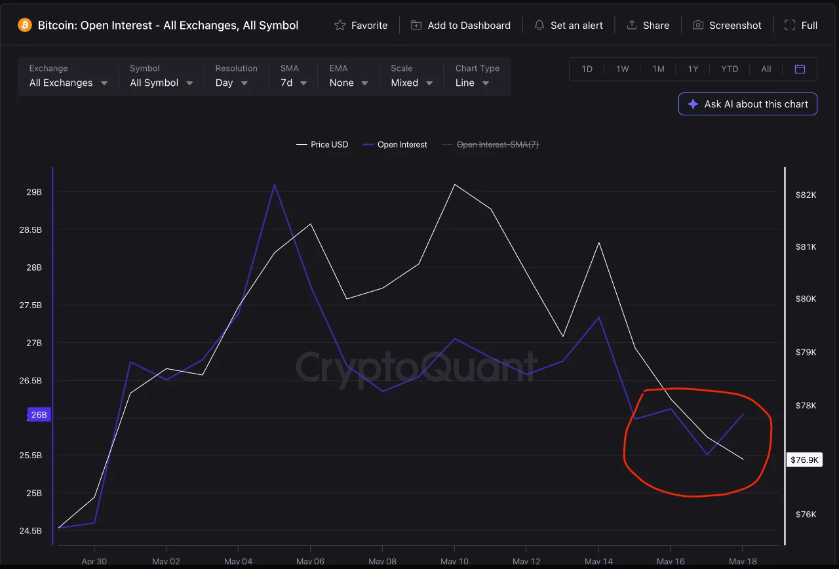Click the $76K right axis label

pos(806,515)
